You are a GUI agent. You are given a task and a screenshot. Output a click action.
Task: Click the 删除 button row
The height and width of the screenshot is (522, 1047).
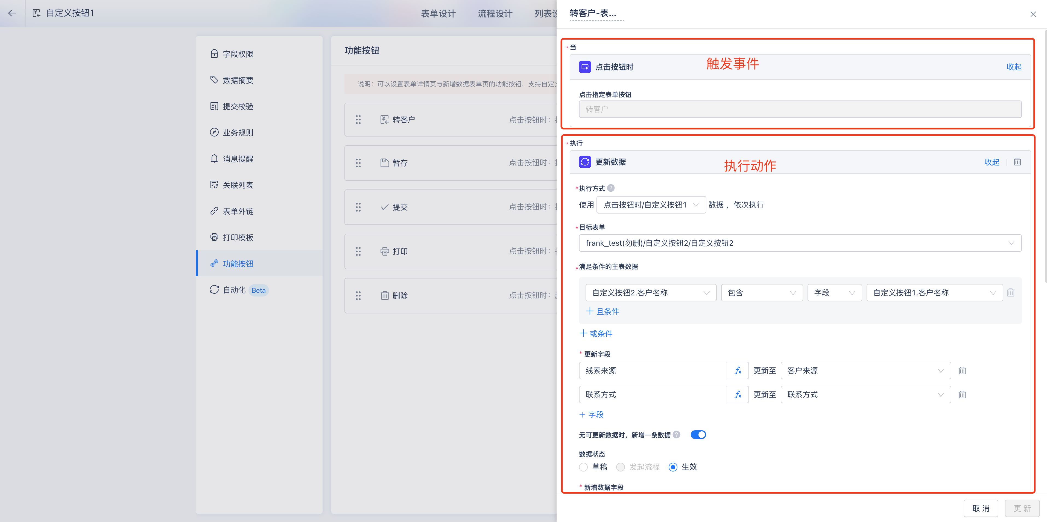point(450,295)
